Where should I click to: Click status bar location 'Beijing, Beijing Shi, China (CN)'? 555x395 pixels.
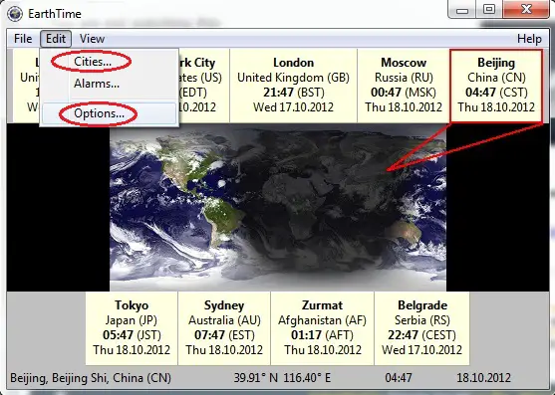[x=91, y=378]
